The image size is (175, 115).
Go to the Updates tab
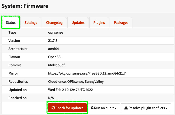pyautogui.click(x=78, y=22)
